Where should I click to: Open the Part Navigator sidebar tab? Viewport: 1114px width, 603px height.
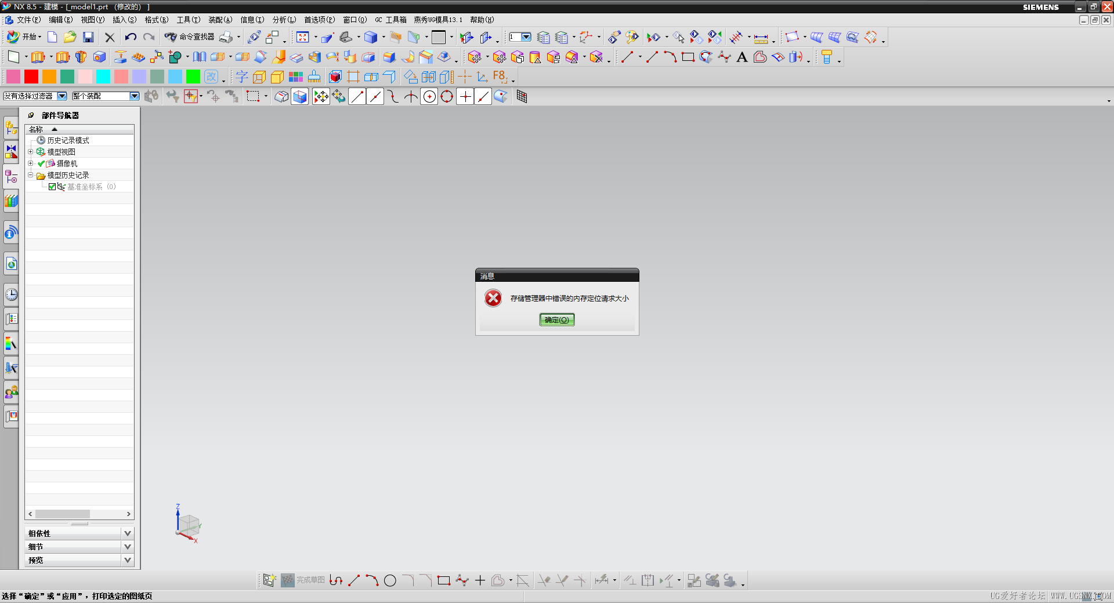click(x=11, y=176)
